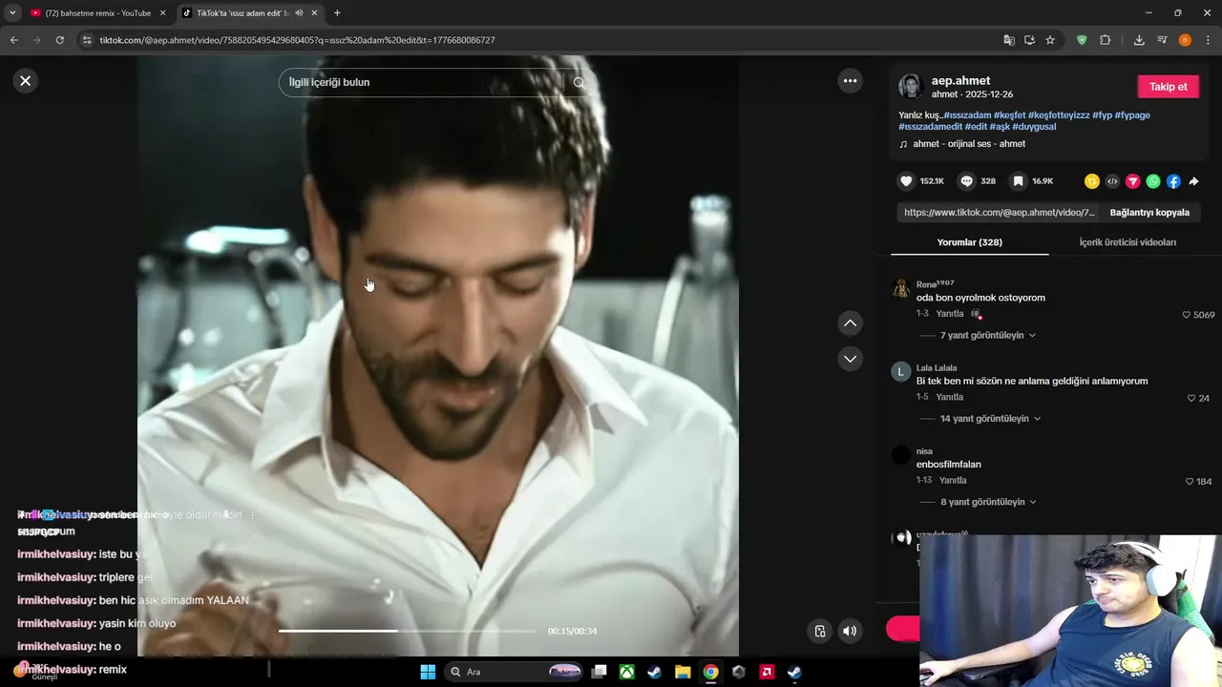Close the TikTok video viewer

pyautogui.click(x=26, y=81)
